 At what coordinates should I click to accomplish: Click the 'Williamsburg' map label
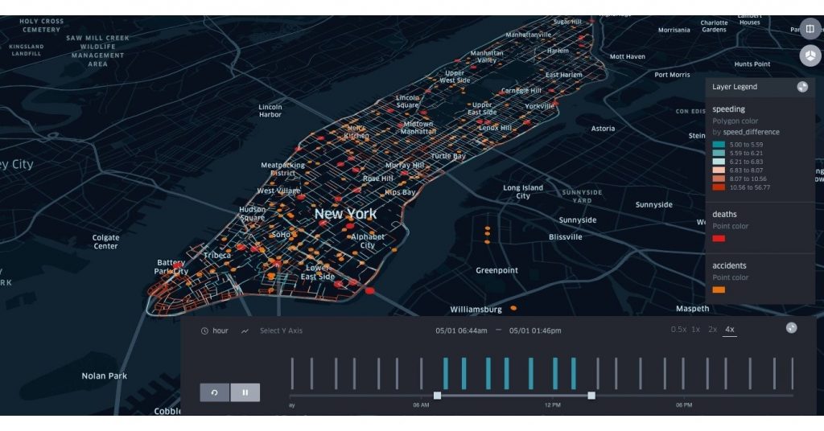pos(476,310)
